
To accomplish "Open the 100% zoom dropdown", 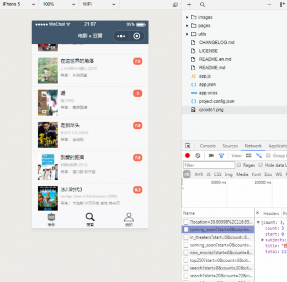I will pos(59,4).
